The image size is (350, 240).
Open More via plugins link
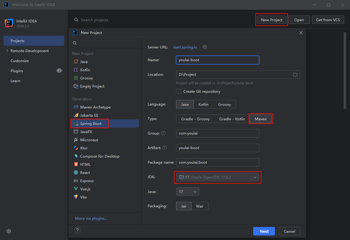tap(91, 218)
